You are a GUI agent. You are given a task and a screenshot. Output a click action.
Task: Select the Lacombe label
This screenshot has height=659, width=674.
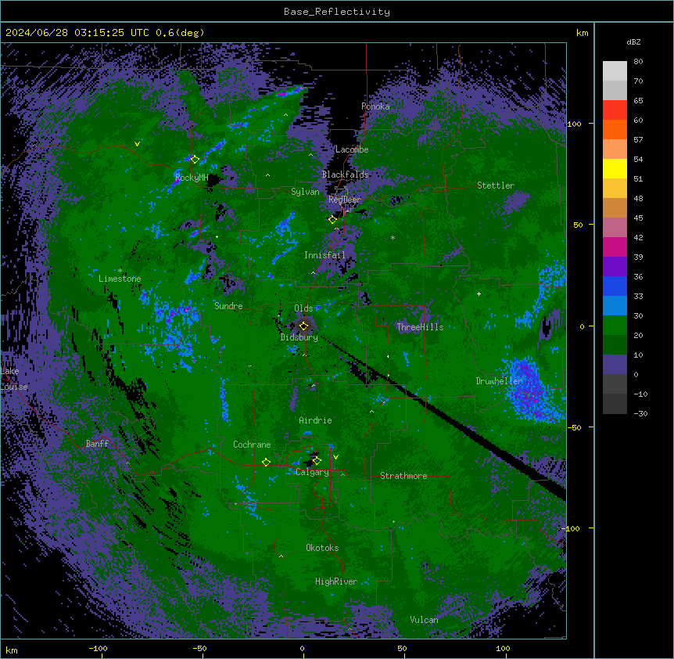click(352, 149)
